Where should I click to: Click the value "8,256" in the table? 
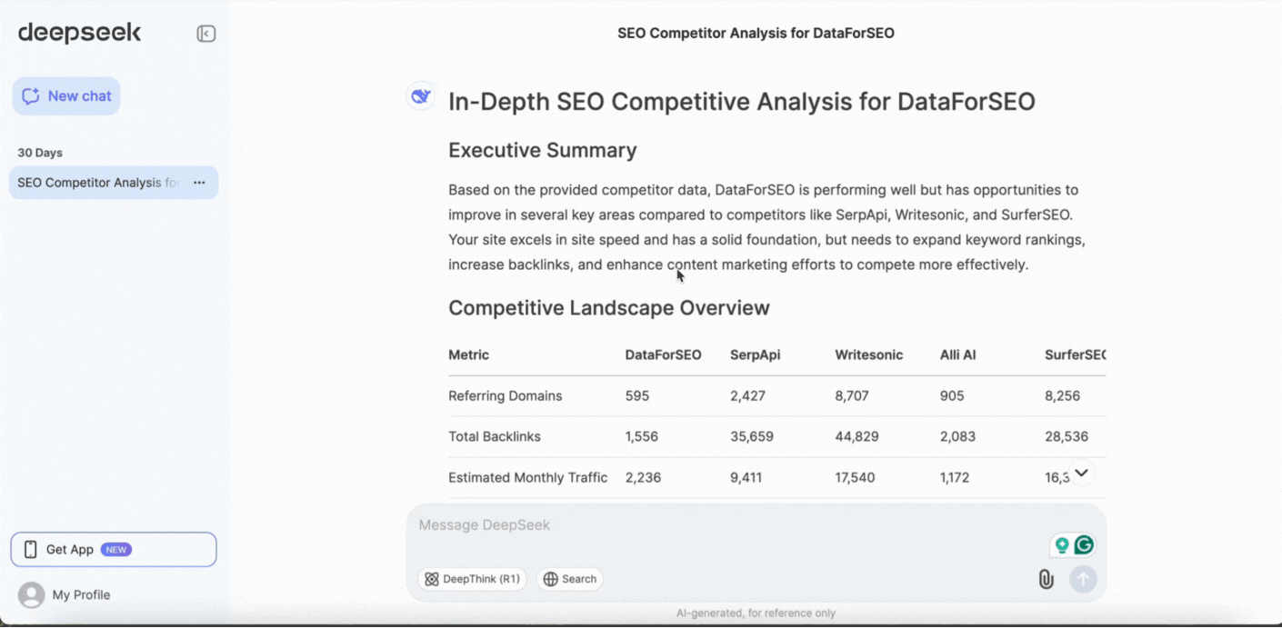(x=1063, y=396)
